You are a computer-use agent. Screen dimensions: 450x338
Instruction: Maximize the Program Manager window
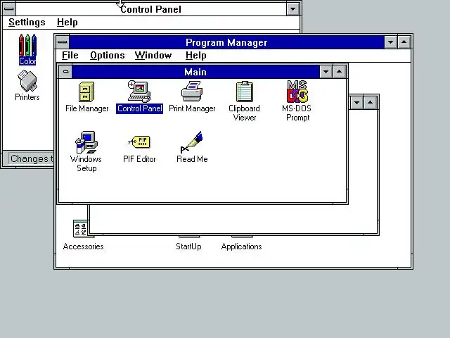[404, 42]
